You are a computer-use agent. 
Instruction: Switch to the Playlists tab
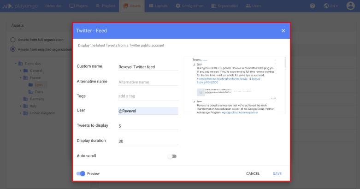(x=106, y=6)
